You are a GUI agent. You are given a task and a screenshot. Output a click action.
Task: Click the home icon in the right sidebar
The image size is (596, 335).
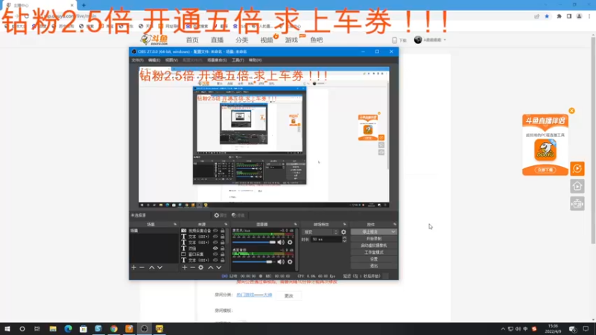click(577, 186)
